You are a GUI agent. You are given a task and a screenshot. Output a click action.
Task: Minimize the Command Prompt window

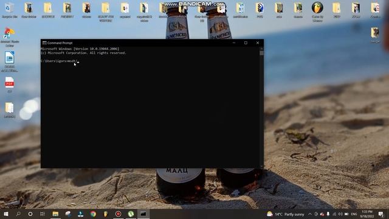coord(233,43)
